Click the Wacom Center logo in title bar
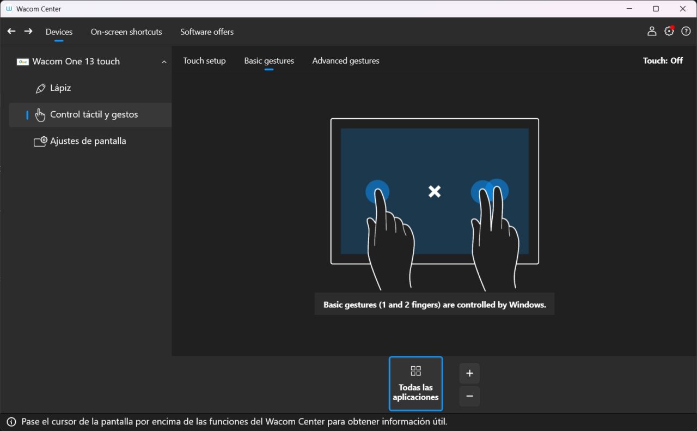Viewport: 697px width, 431px height. coord(9,9)
